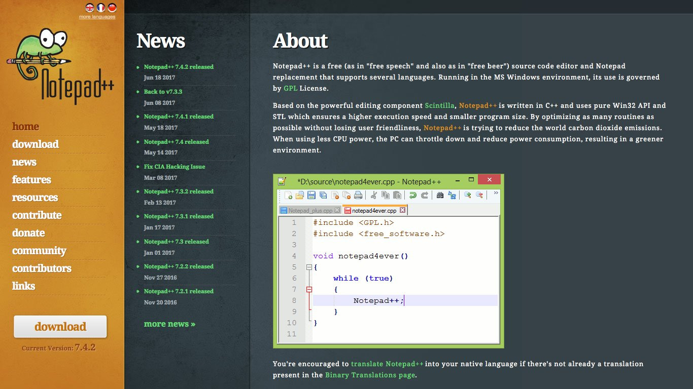Open the community section in the sidebar

pos(39,250)
